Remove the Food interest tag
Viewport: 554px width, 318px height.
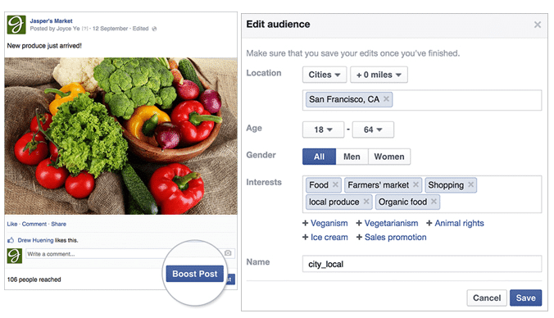(335, 184)
